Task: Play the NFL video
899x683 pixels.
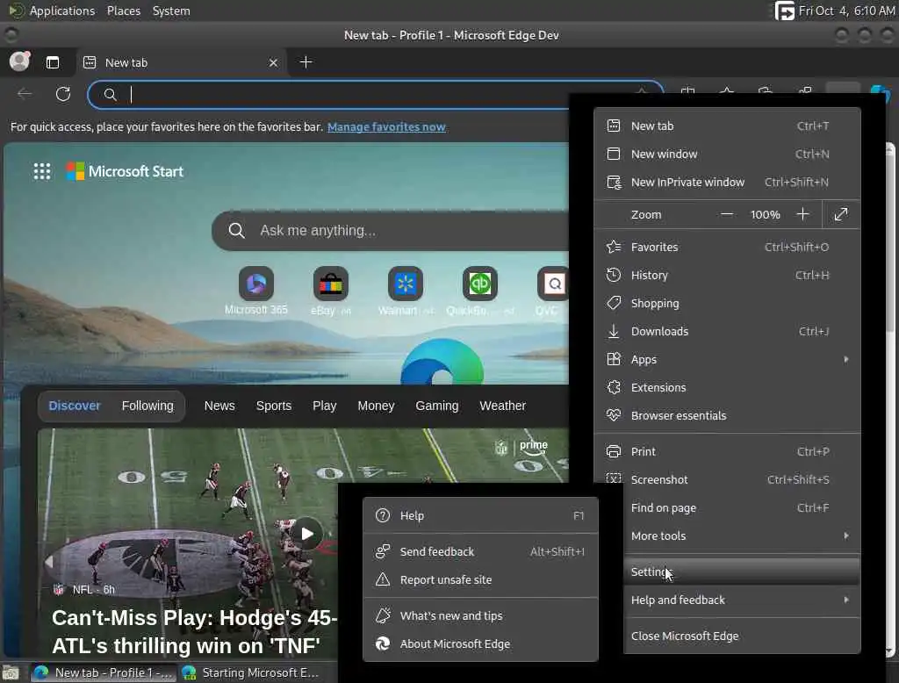Action: click(306, 534)
